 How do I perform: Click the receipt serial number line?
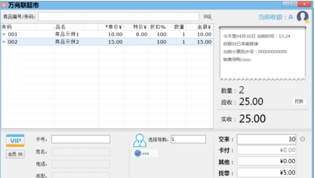(x=255, y=52)
